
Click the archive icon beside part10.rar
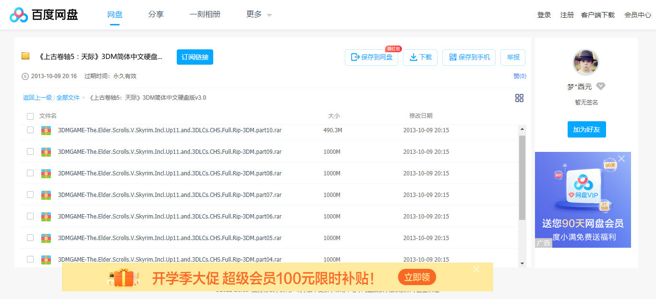tap(46, 130)
